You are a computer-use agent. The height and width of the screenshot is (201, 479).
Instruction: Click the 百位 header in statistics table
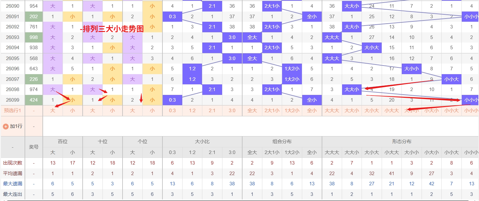pyautogui.click(x=63, y=142)
